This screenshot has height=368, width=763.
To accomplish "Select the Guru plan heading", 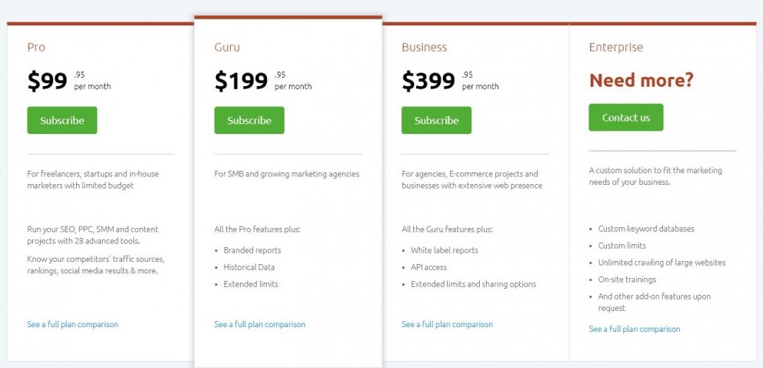I will (227, 47).
